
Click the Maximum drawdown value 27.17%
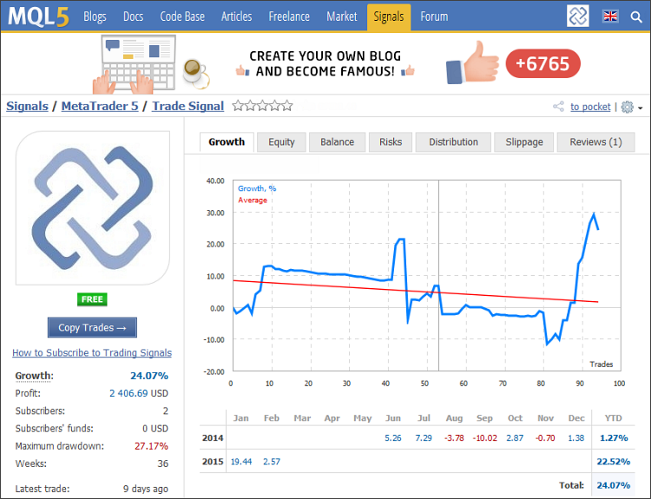151,446
